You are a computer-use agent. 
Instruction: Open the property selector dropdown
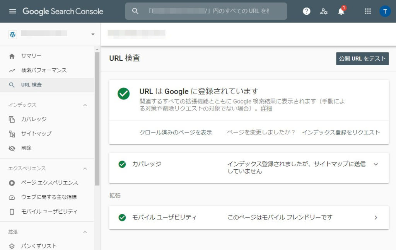pos(92,34)
